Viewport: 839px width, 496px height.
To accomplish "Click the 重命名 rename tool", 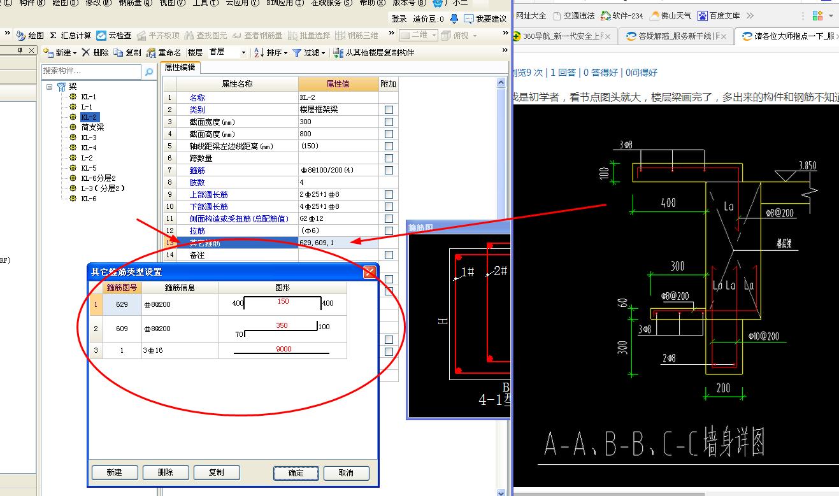I will [x=164, y=53].
